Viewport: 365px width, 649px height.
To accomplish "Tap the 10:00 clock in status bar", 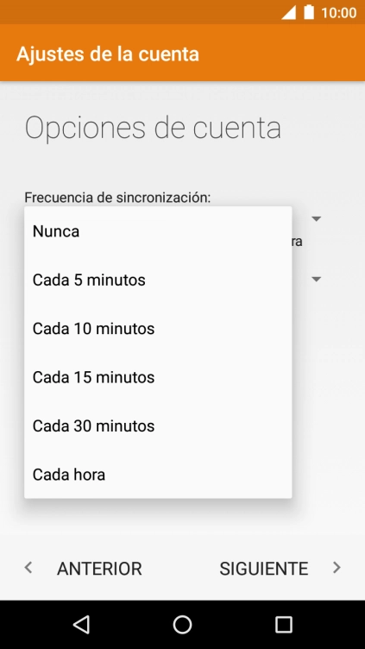I will pos(338,13).
